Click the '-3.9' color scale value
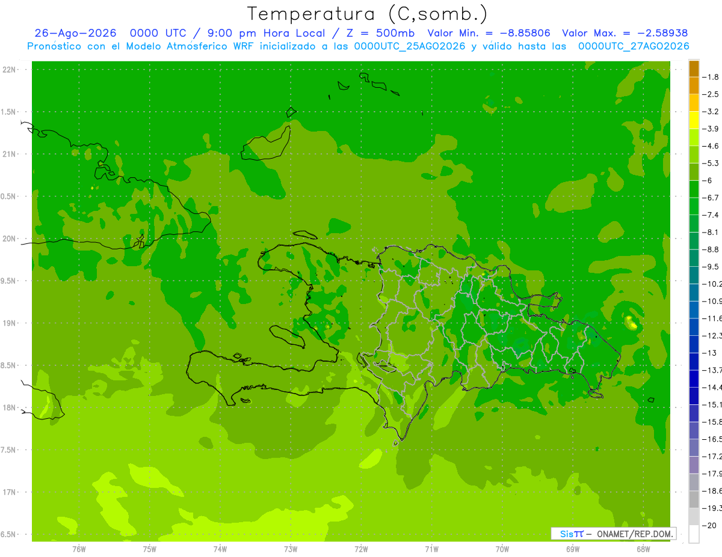 pos(711,129)
